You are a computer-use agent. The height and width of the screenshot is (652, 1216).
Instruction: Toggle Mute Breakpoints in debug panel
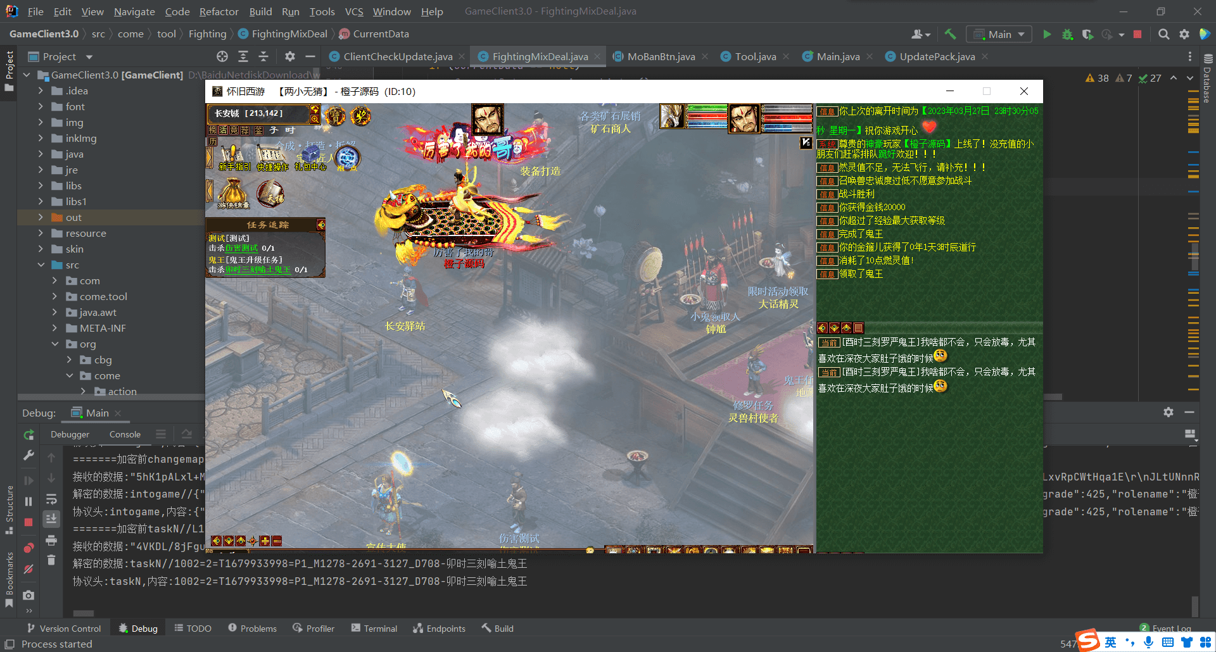(x=28, y=569)
